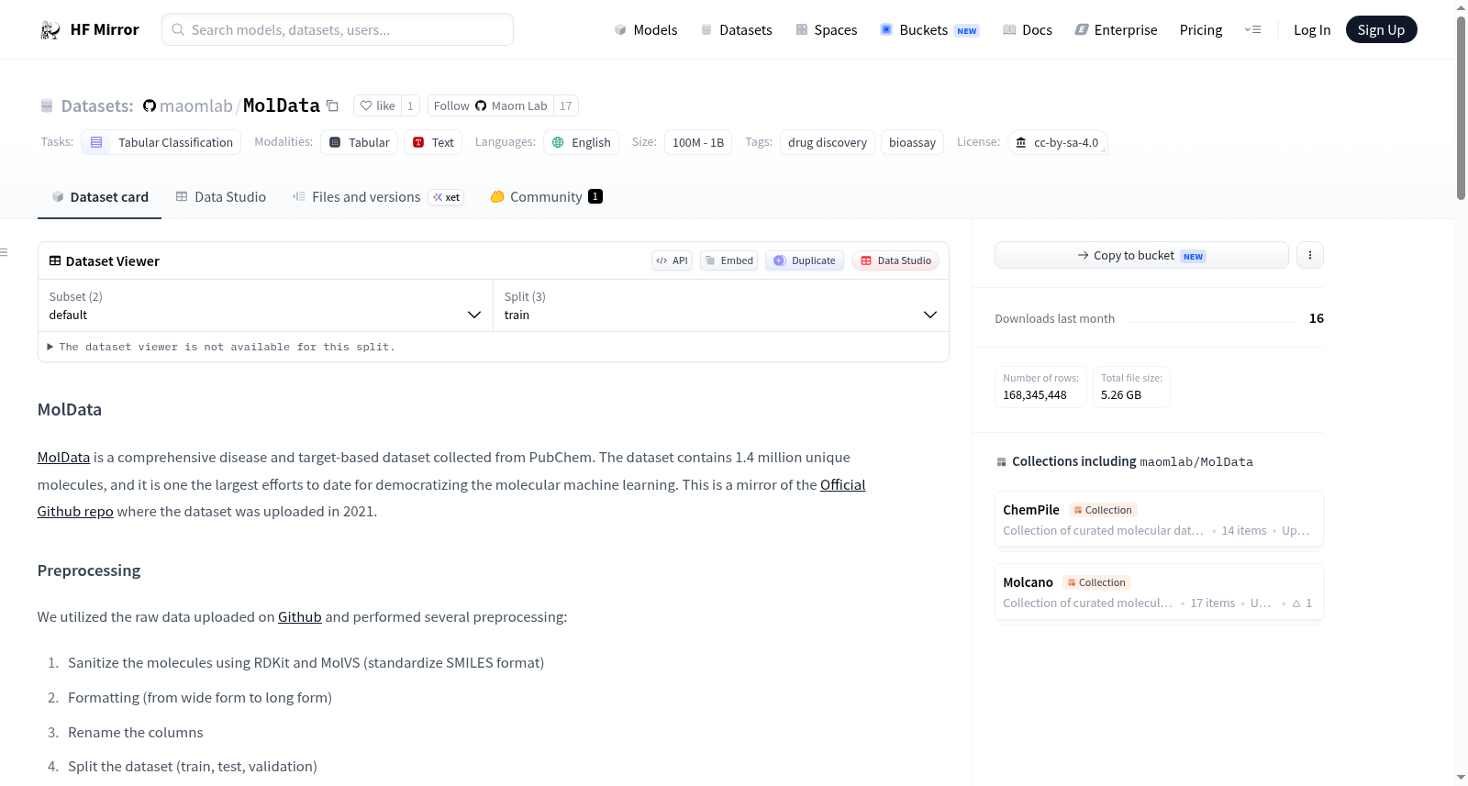
Task: Open the Datasets page
Action: [737, 29]
